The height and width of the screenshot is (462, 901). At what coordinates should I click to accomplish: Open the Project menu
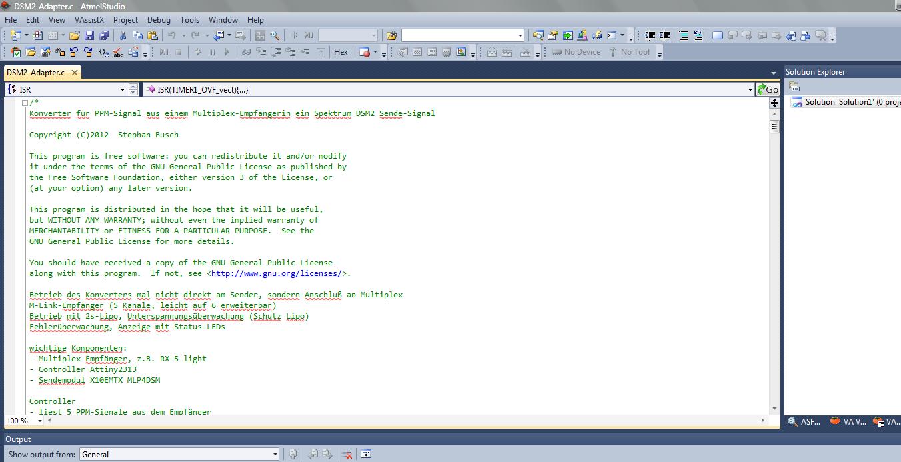click(x=125, y=20)
